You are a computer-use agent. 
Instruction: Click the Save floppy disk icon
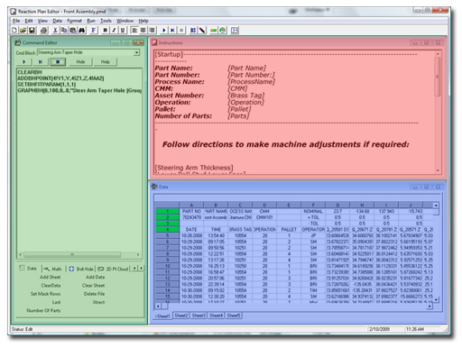(x=32, y=31)
